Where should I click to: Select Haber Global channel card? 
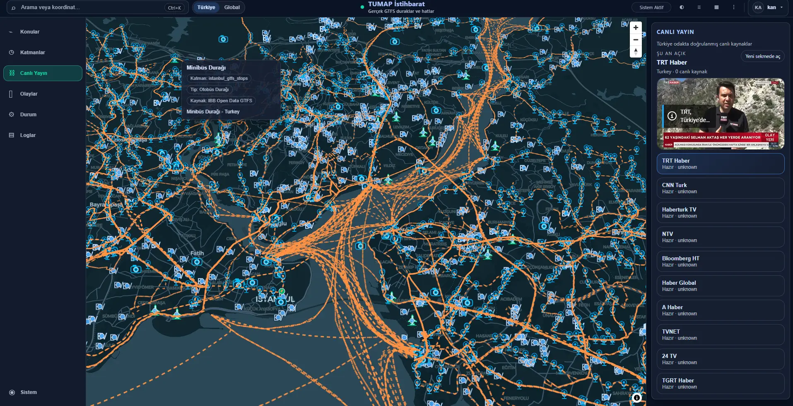(x=721, y=286)
